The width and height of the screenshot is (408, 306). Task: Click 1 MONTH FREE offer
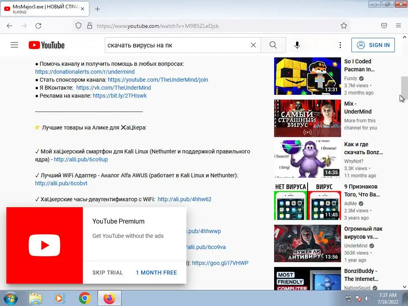156,273
